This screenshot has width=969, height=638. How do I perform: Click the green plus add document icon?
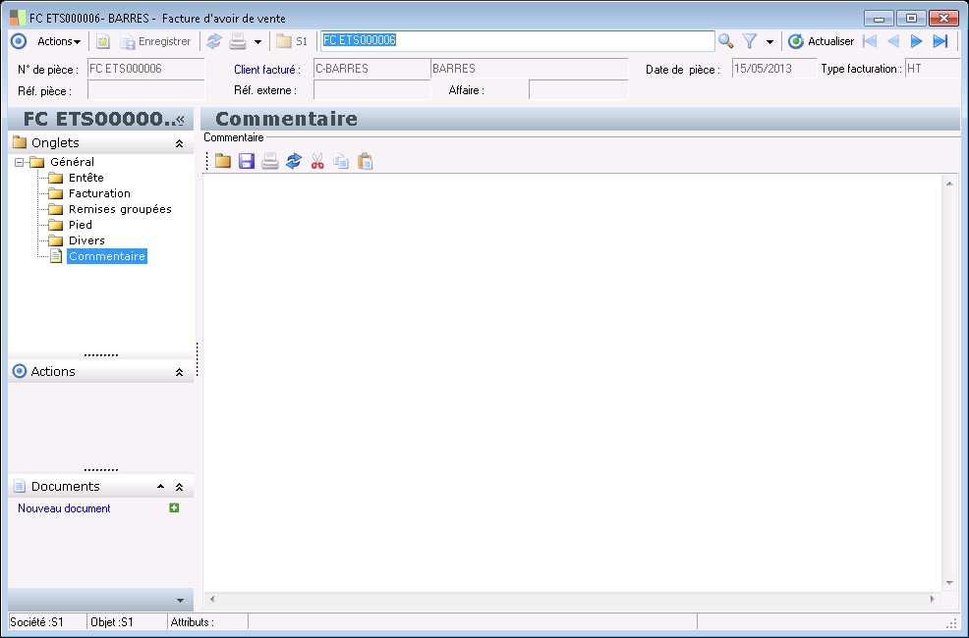[x=174, y=507]
